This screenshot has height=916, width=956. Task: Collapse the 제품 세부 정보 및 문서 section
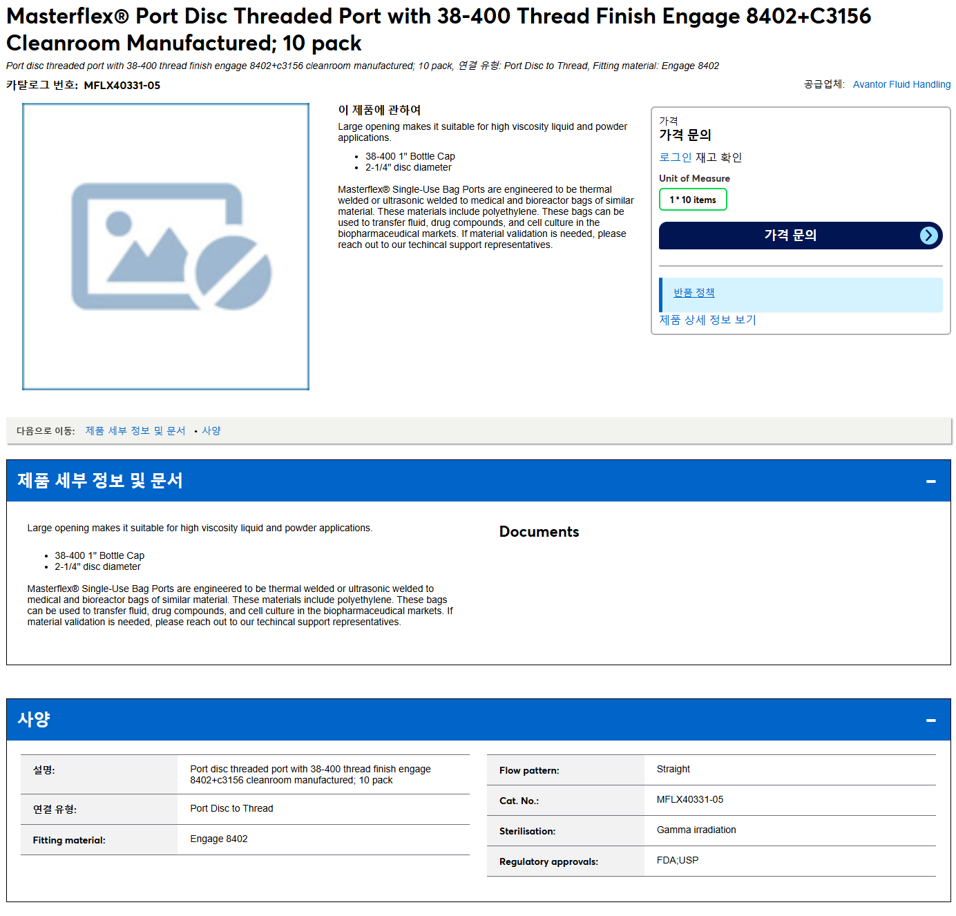pos(930,481)
